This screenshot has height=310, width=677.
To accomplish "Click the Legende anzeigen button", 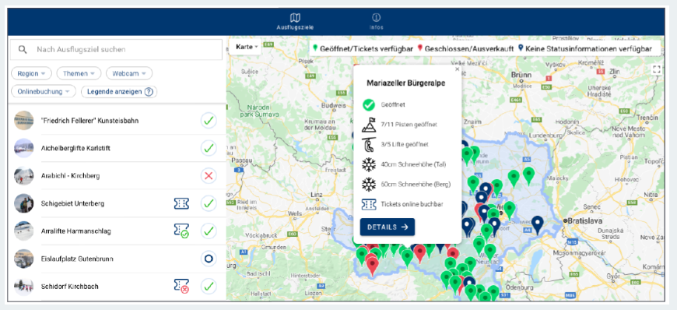I will pos(119,92).
